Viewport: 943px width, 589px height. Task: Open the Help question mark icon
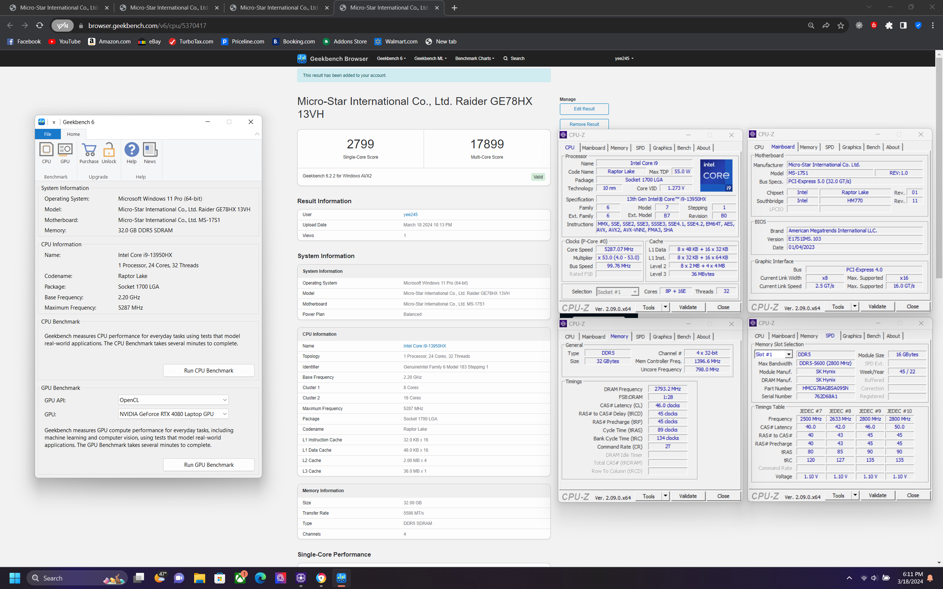132,153
